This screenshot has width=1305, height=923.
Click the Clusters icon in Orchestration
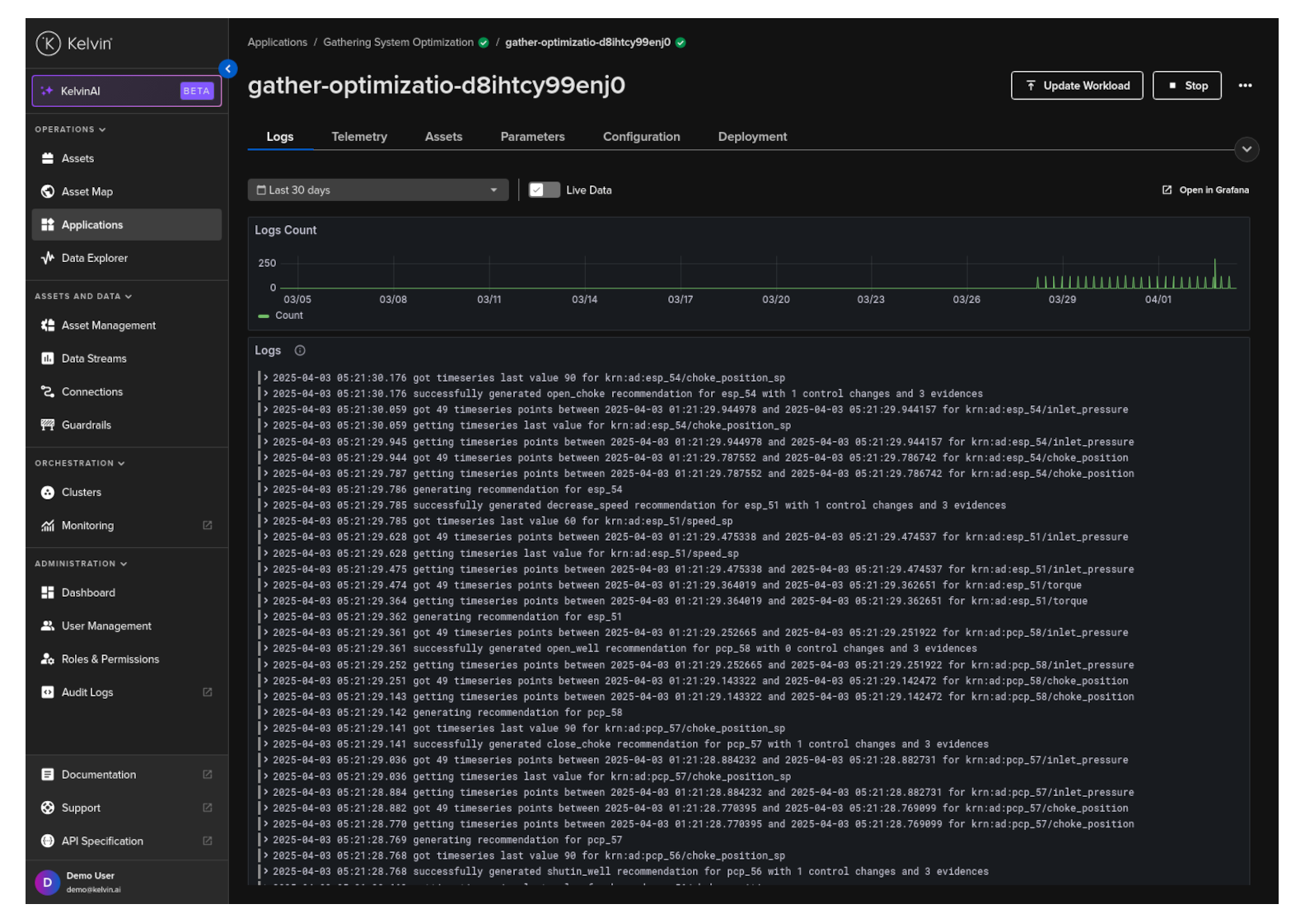(48, 493)
